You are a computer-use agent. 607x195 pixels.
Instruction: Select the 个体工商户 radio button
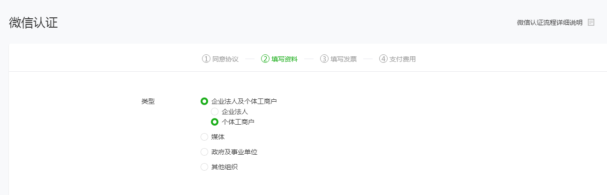pos(215,122)
